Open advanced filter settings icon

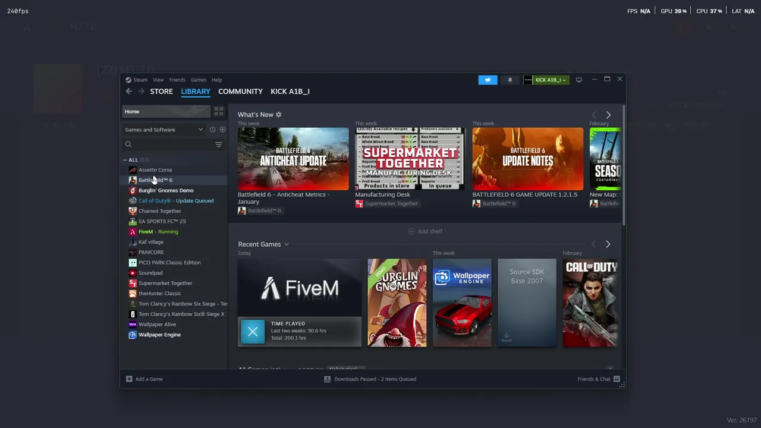tap(218, 144)
